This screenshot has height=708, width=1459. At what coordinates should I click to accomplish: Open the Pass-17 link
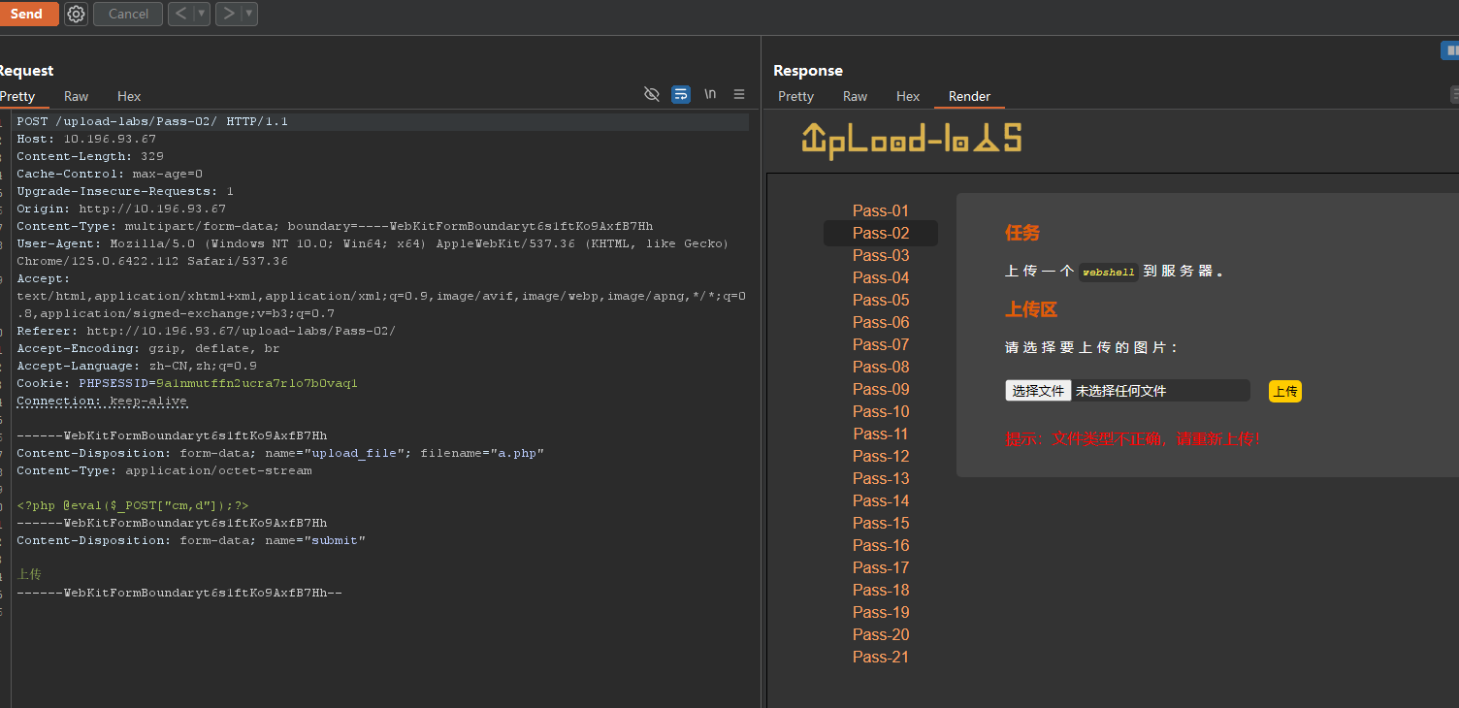[x=881, y=567]
